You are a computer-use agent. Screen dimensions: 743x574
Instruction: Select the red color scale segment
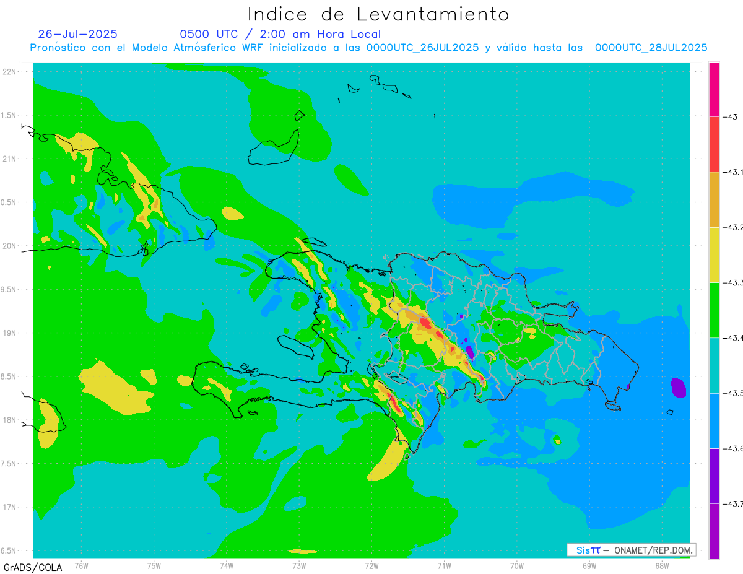tap(714, 144)
